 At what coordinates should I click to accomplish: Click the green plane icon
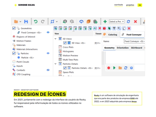tap(109, 28)
